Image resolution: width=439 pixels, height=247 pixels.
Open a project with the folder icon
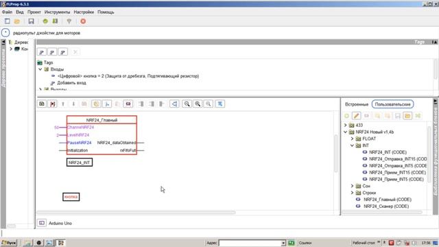[17, 21]
